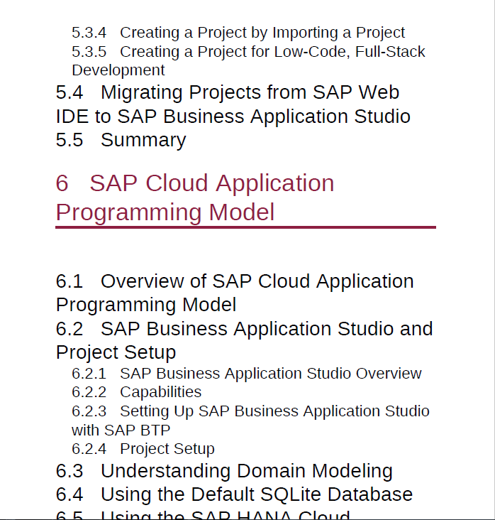The height and width of the screenshot is (520, 495).
Task: Go to 5.4 Migrating Projects from SAP Web IDE
Action: [x=233, y=104]
